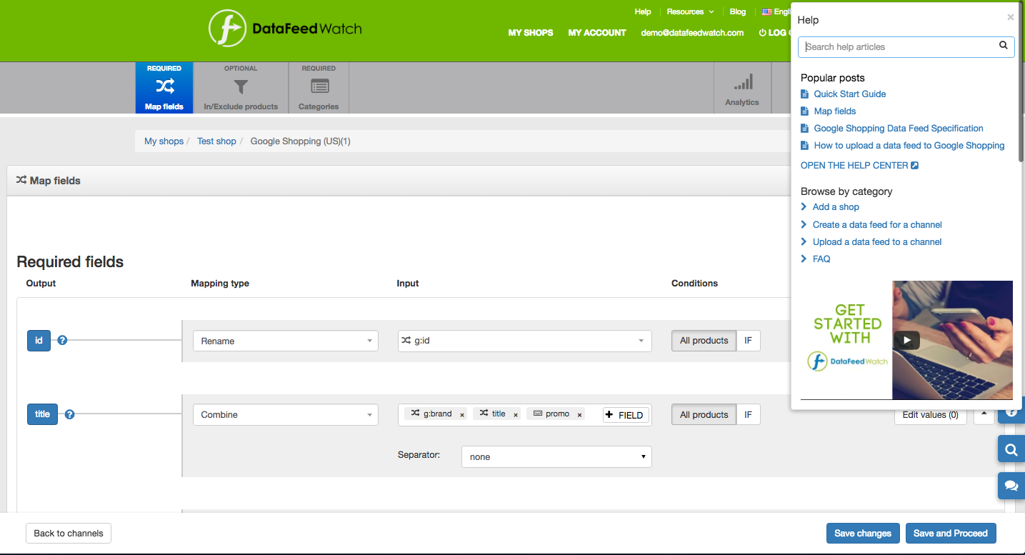The image size is (1025, 555).
Task: Open Map fields help article
Action: click(x=835, y=111)
